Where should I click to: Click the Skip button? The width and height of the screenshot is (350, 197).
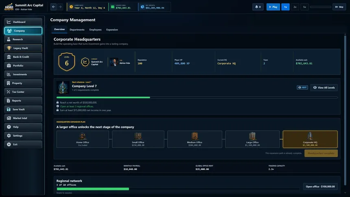[x=339, y=7]
